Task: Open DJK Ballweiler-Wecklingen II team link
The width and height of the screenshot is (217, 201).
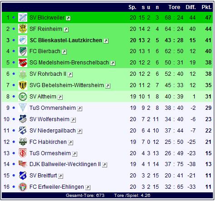Action: coord(65,164)
